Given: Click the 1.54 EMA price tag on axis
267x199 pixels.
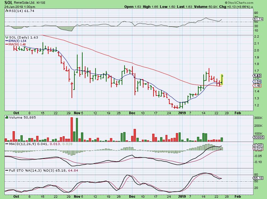Looking at the screenshot, I should coord(257,82).
